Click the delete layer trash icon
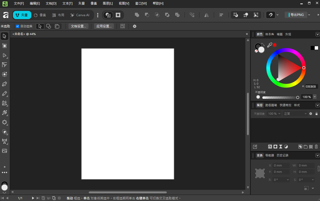Image resolution: width=320 pixels, height=201 pixels. point(316,147)
